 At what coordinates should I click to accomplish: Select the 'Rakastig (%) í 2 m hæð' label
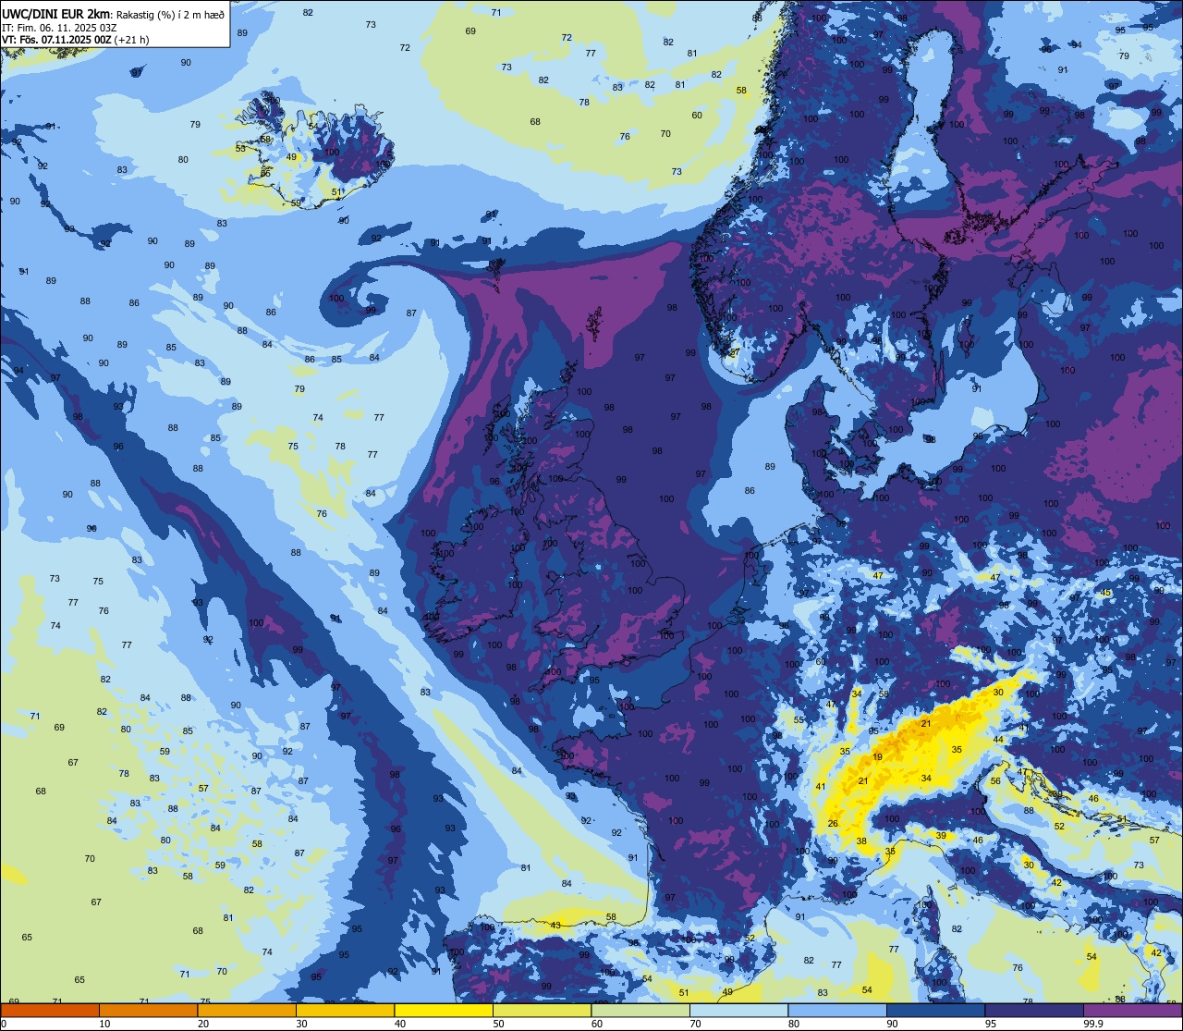[171, 15]
